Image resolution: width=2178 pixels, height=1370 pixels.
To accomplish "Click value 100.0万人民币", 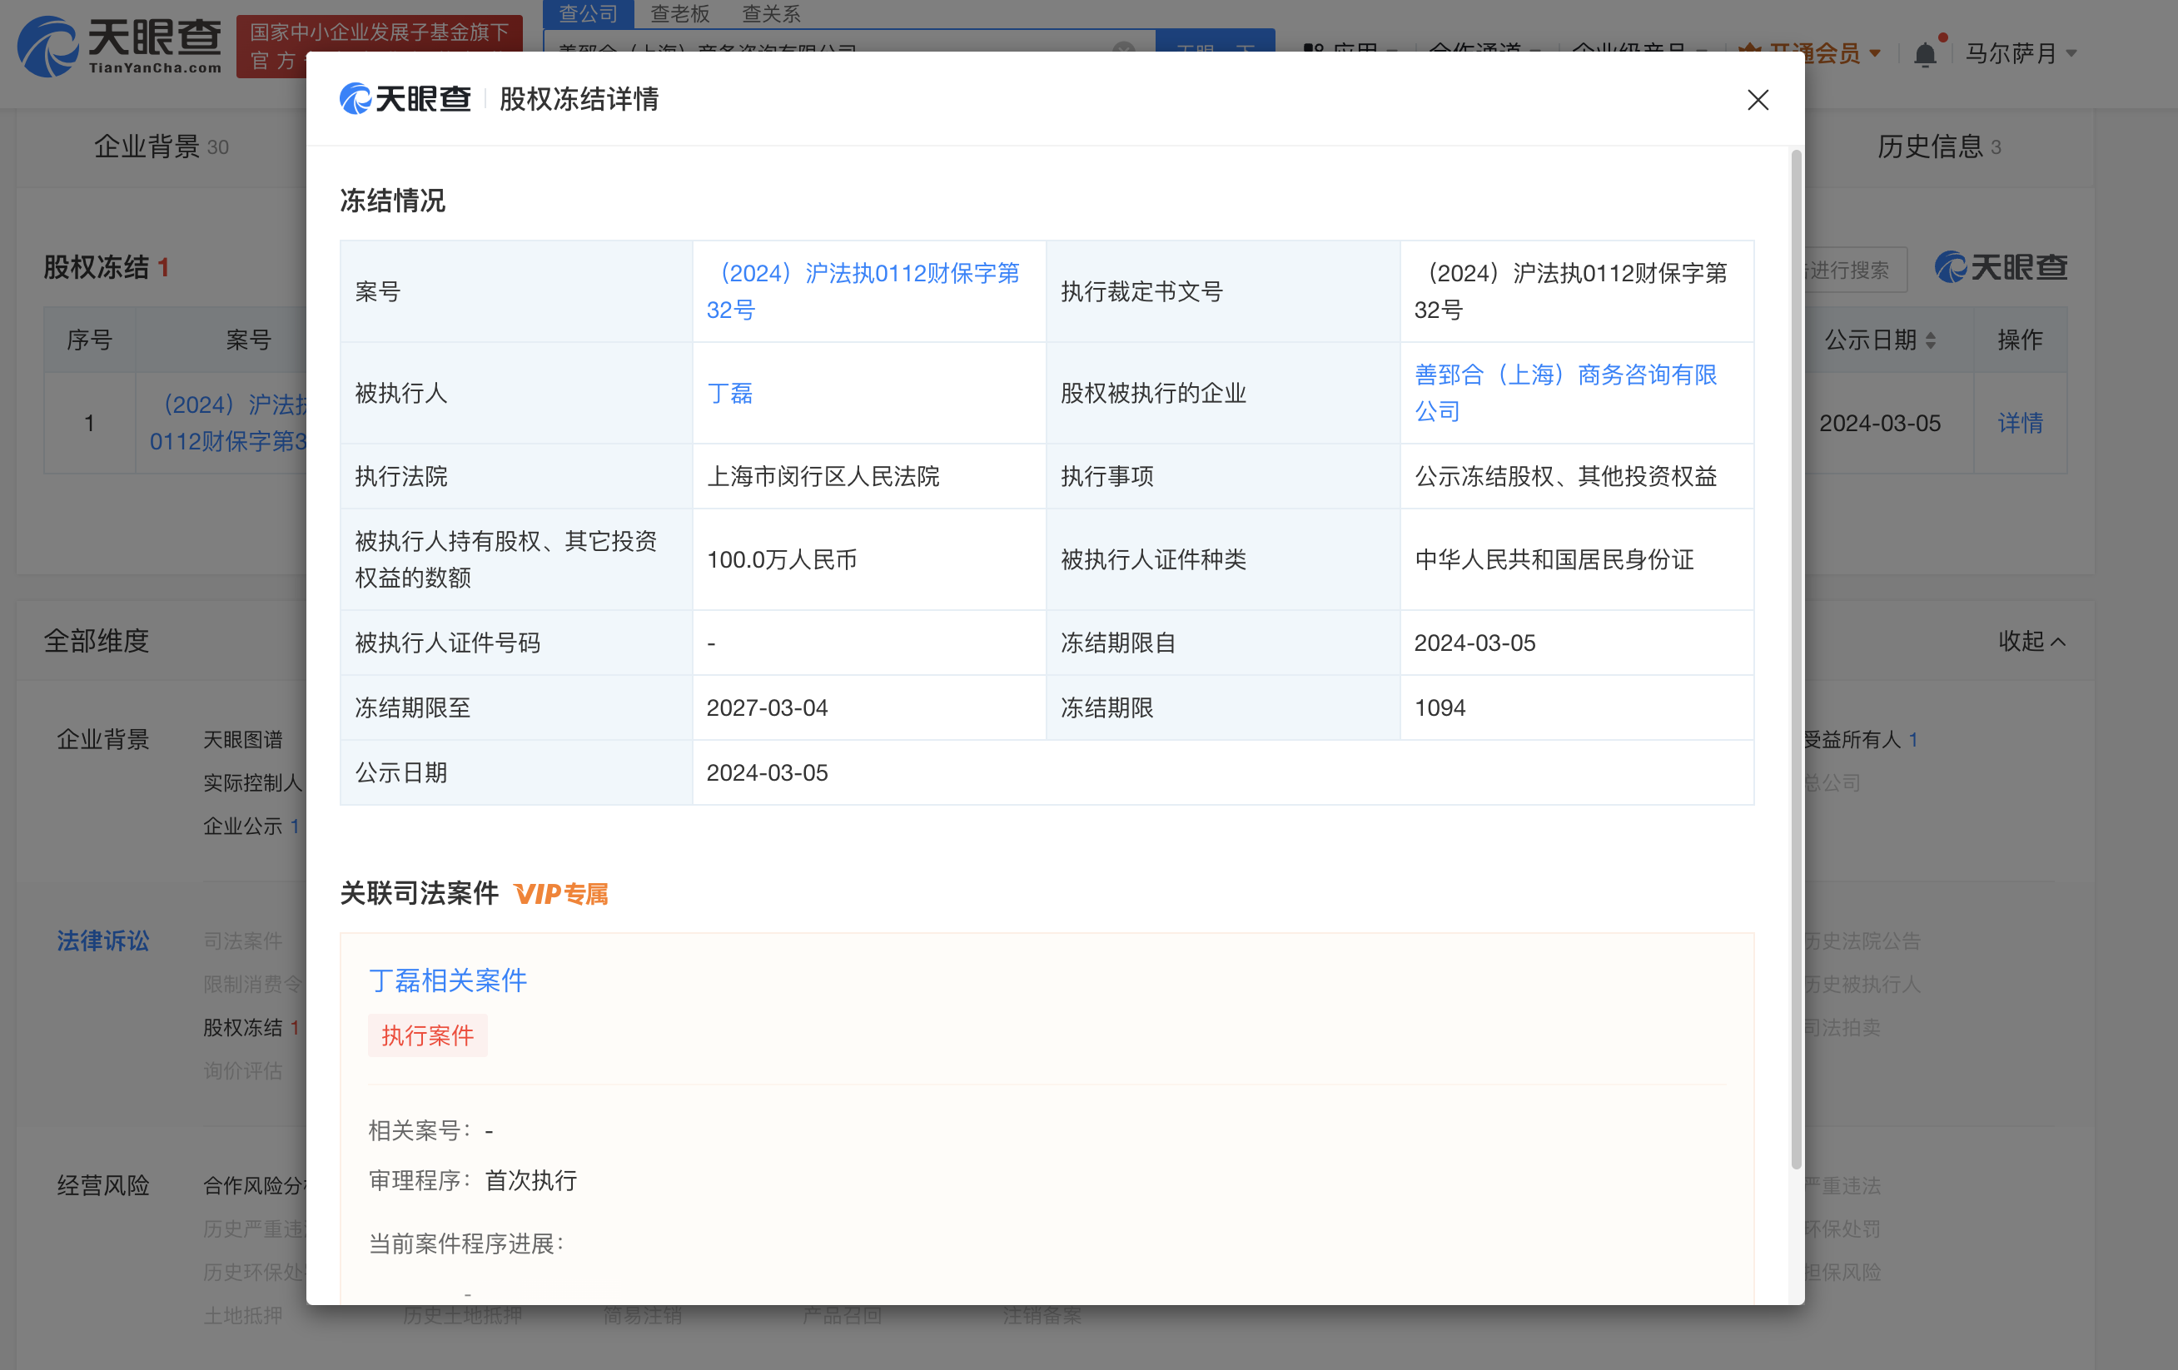I will (782, 558).
